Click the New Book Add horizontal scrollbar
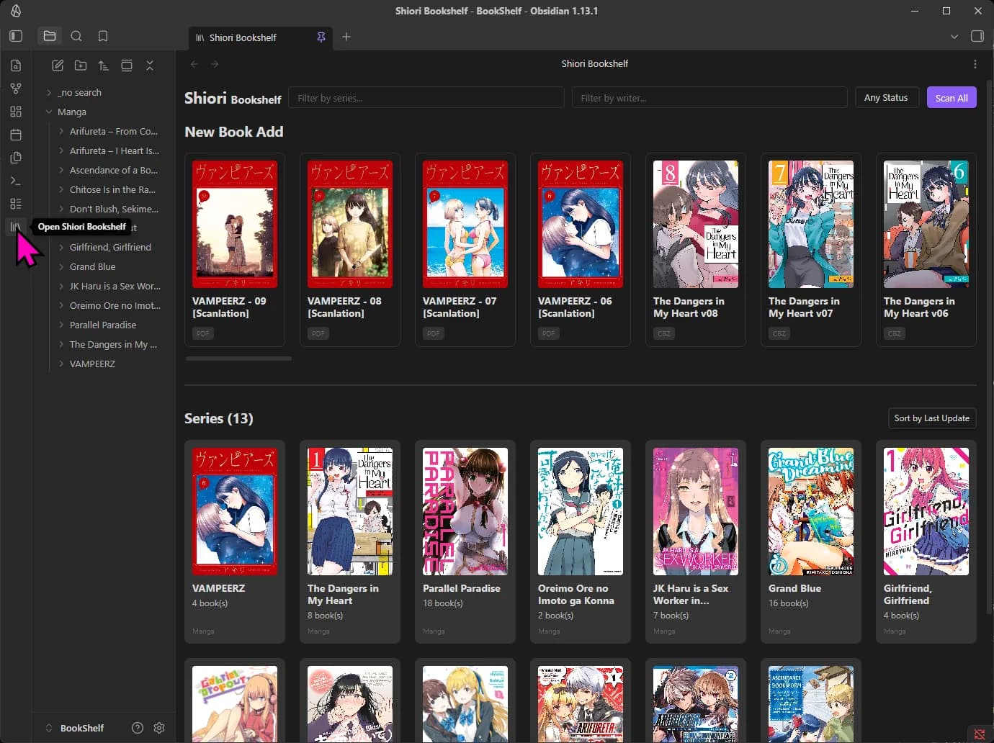 pyautogui.click(x=238, y=359)
